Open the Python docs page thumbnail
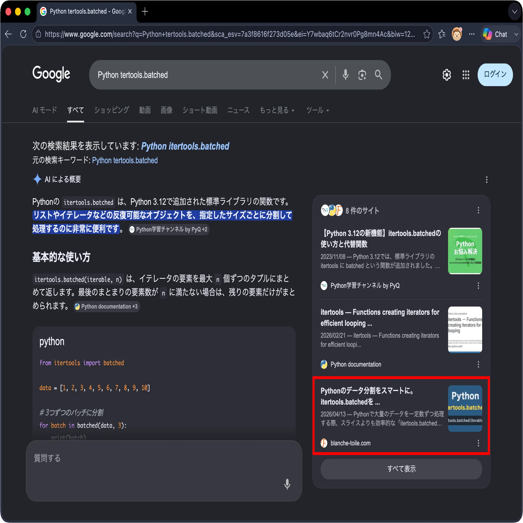Screen dimensions: 523x523 465,330
